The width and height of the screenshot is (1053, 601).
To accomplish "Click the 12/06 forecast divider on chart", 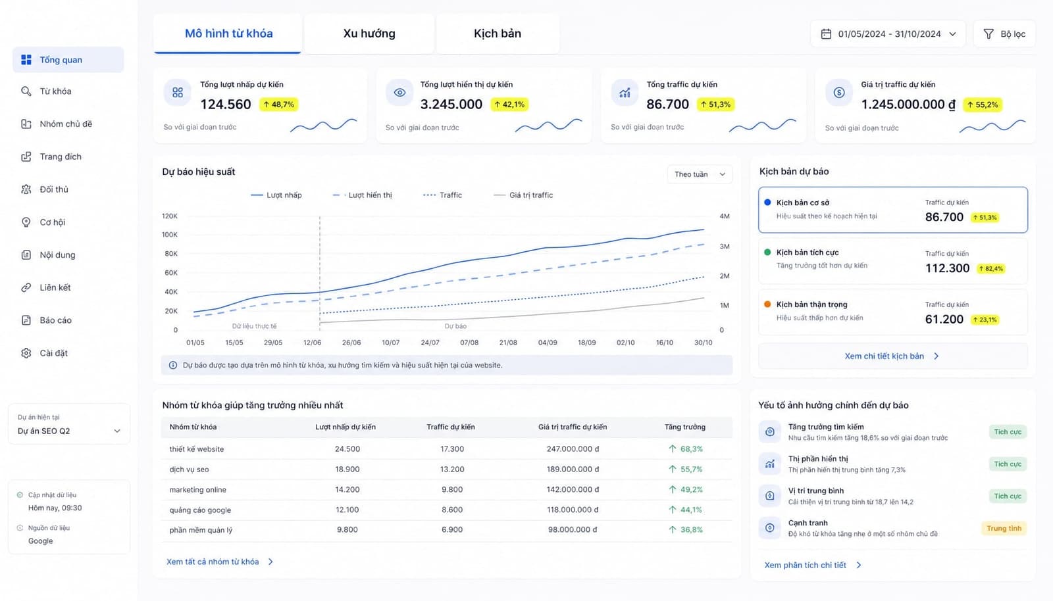I will pyautogui.click(x=320, y=273).
